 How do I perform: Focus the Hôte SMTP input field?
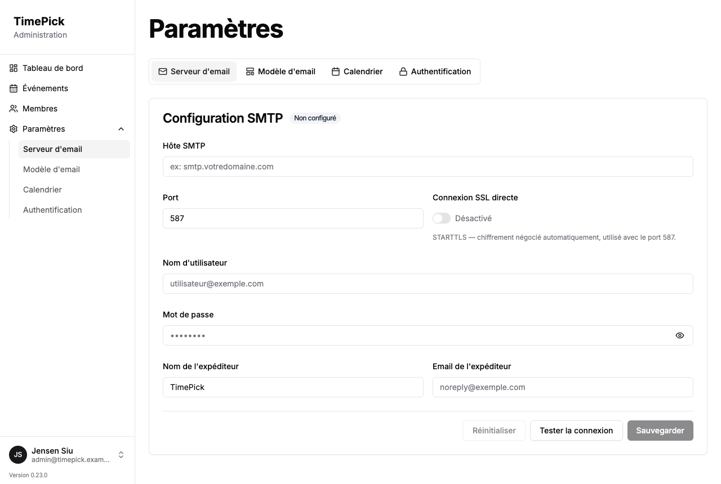pyautogui.click(x=428, y=167)
